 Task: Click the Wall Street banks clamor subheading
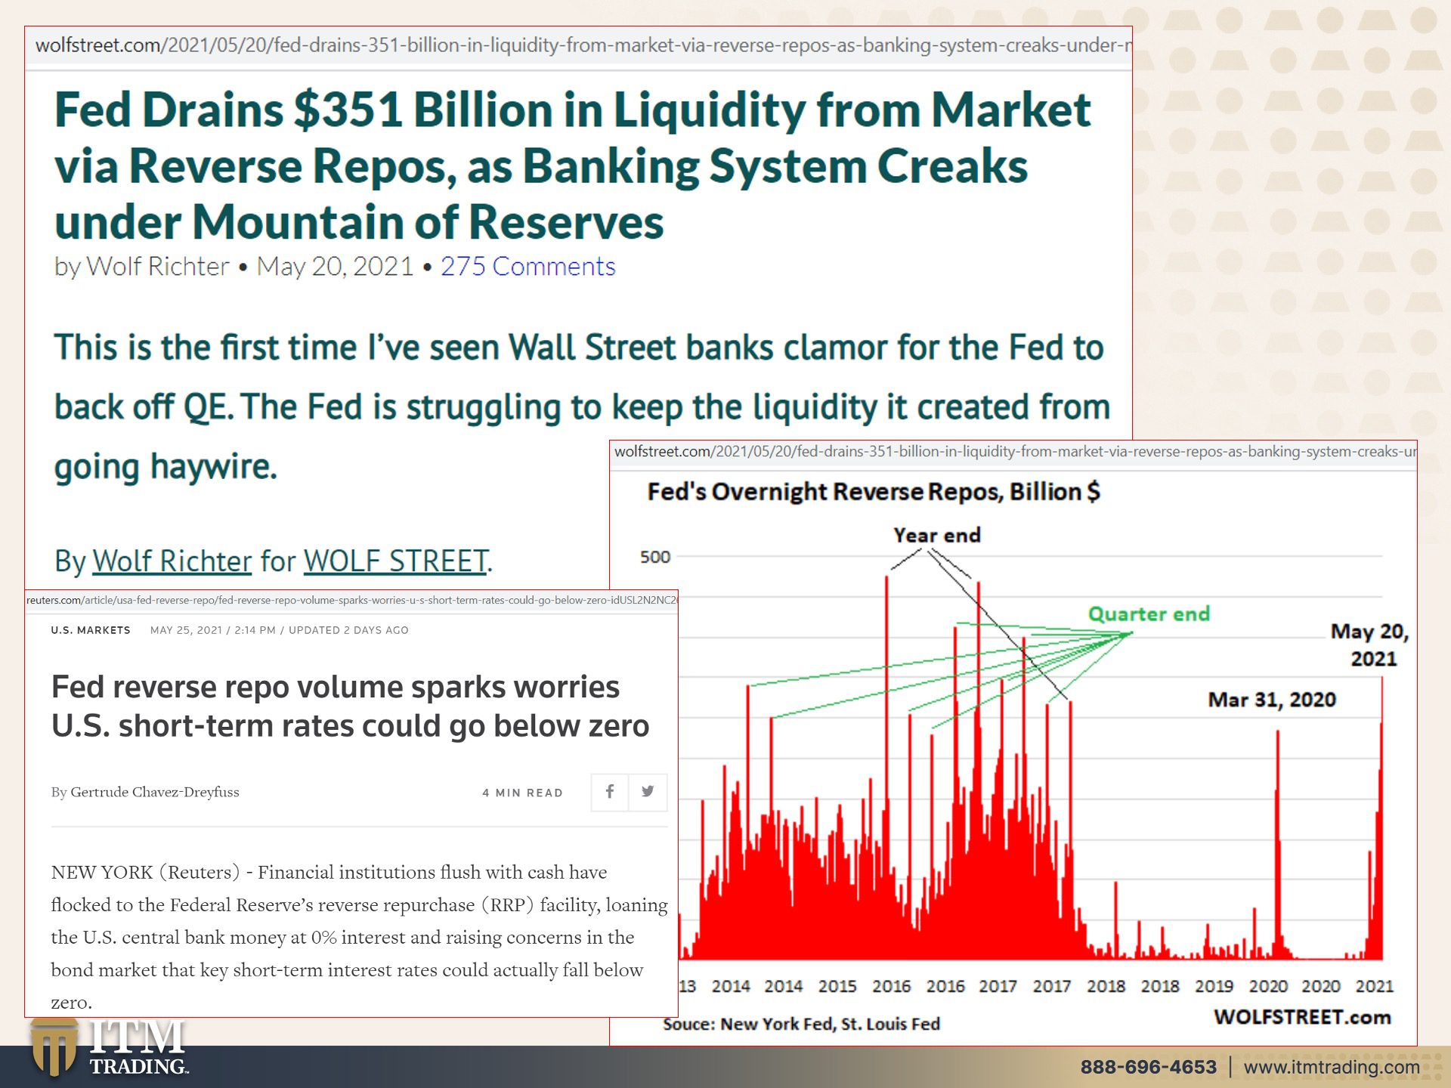(582, 406)
